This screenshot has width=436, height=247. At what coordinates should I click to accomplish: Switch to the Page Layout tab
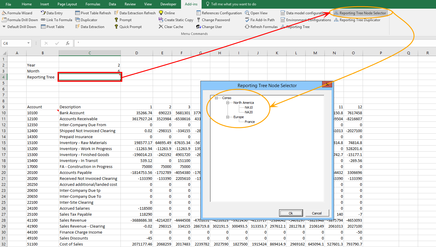click(x=67, y=4)
